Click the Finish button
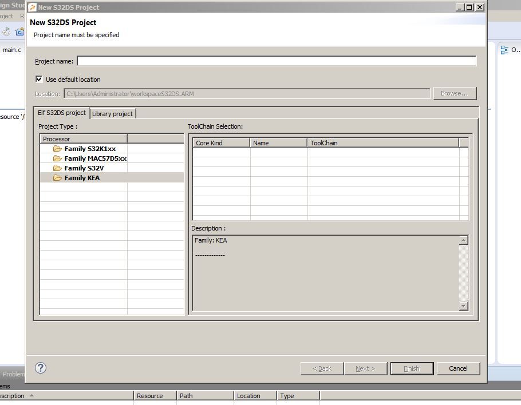Viewport: 521px width, 405px height. point(412,368)
